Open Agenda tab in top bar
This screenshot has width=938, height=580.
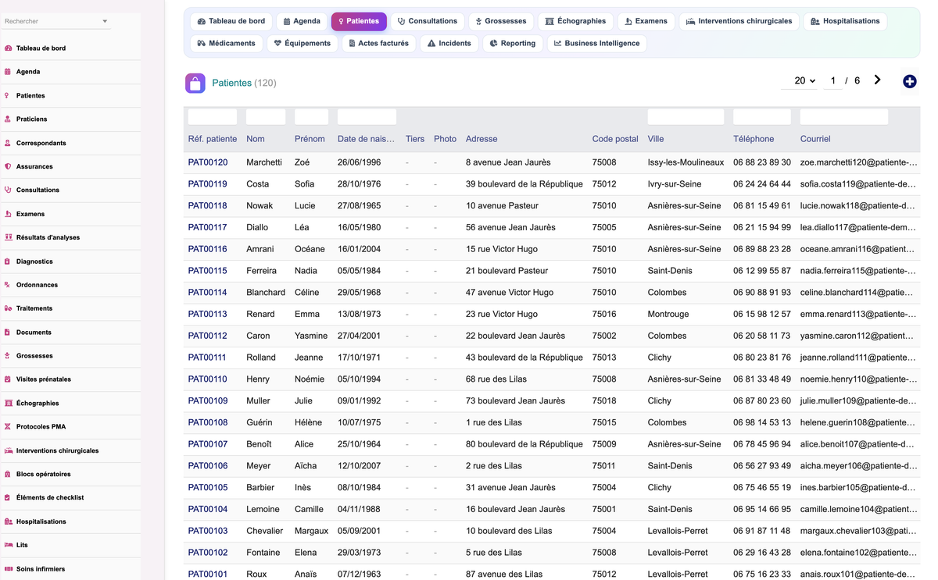click(302, 21)
